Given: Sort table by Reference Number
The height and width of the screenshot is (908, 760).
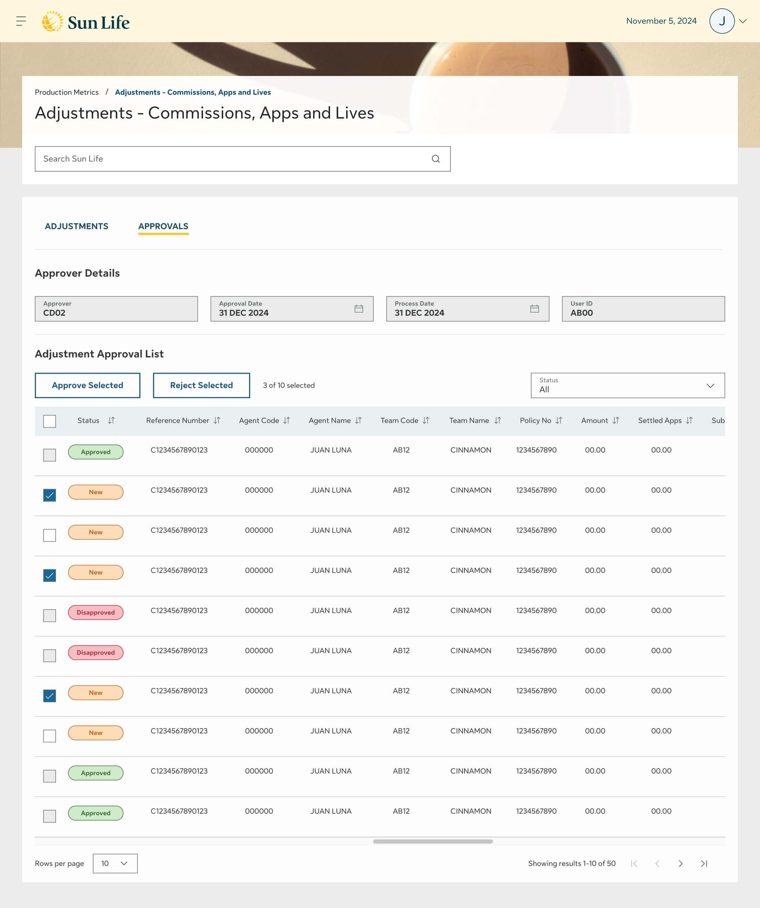Looking at the screenshot, I should (217, 420).
